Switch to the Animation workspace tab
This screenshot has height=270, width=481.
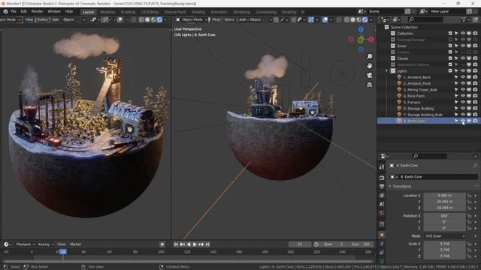219,12
